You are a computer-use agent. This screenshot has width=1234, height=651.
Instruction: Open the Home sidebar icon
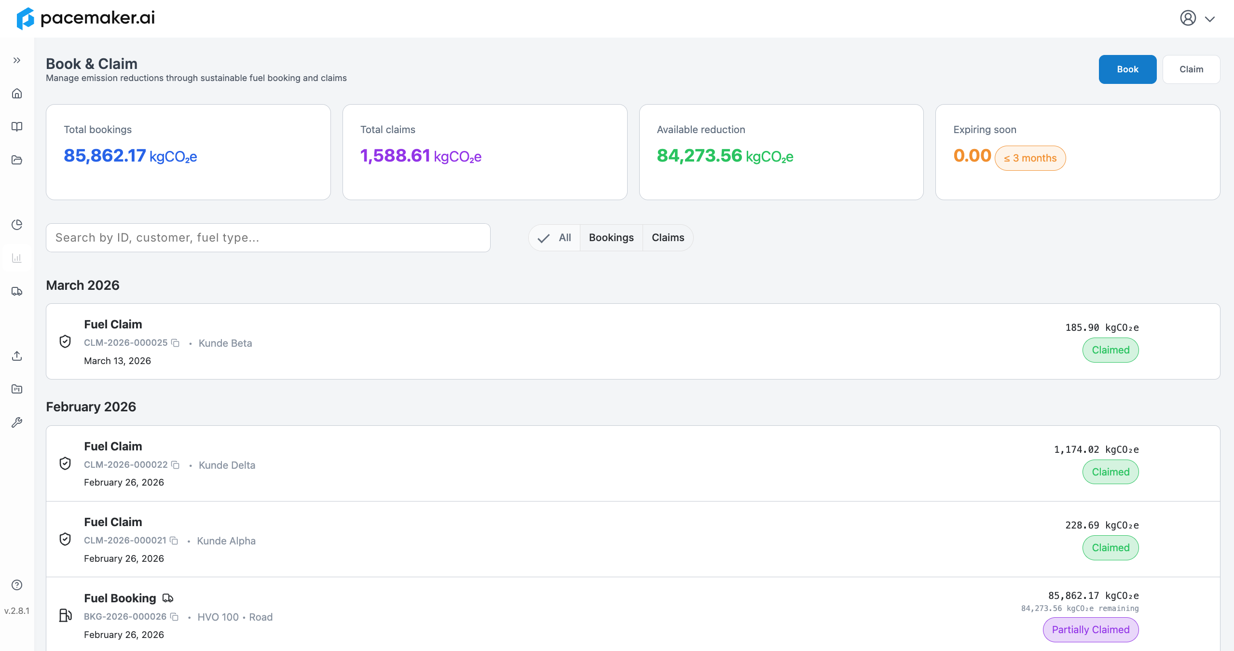pyautogui.click(x=17, y=94)
